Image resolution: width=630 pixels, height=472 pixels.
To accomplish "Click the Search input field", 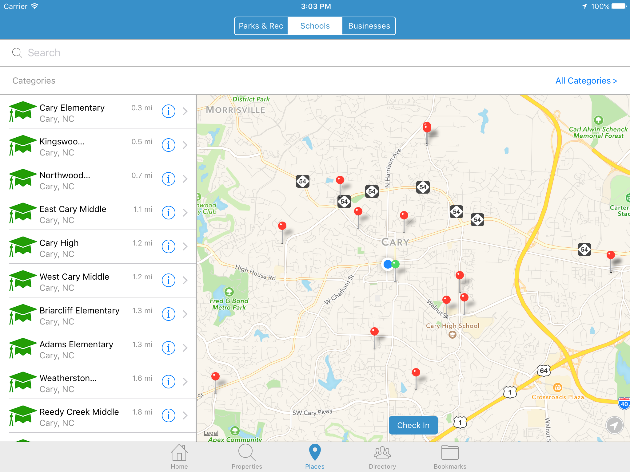I will (x=315, y=53).
